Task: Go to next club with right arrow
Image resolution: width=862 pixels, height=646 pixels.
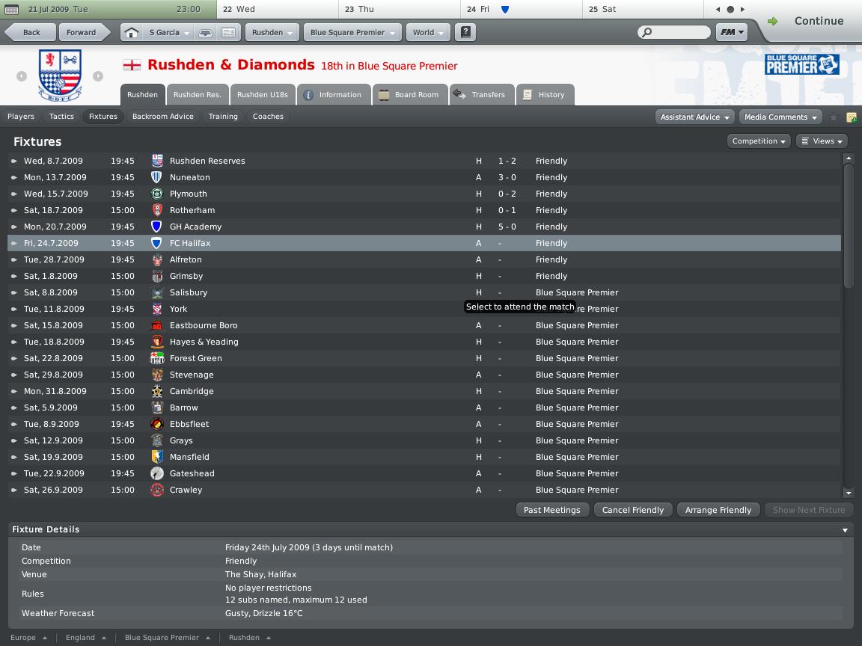Action: pos(98,76)
